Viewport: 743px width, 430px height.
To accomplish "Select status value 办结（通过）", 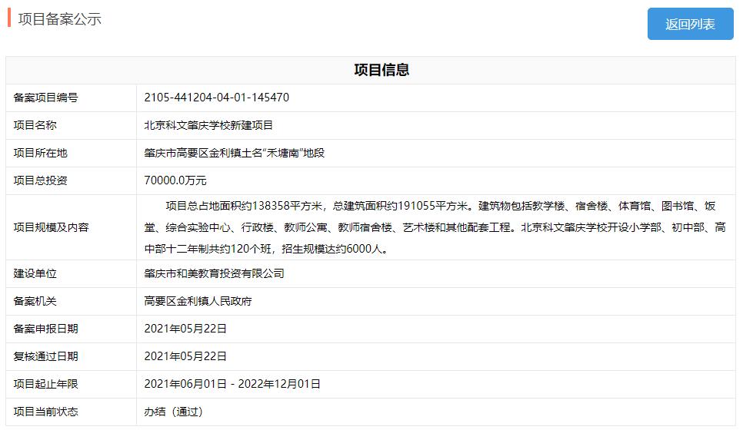I will [x=173, y=412].
